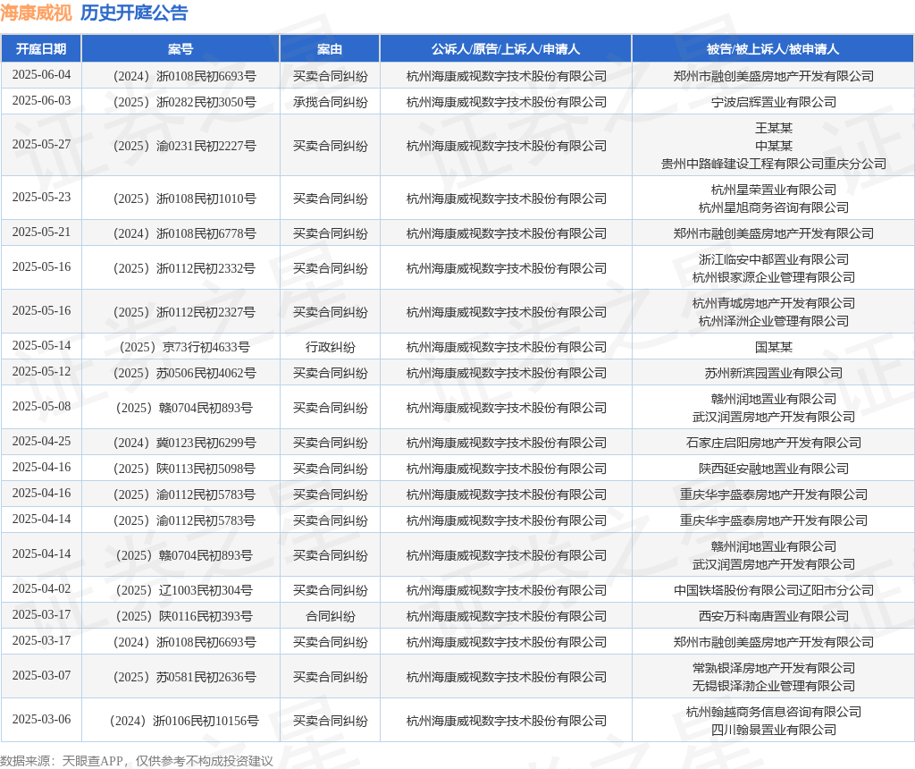Screen dimensions: 915x769
Task: Select the 被告/被上诉人/被申请人 column header
Action: (x=773, y=49)
